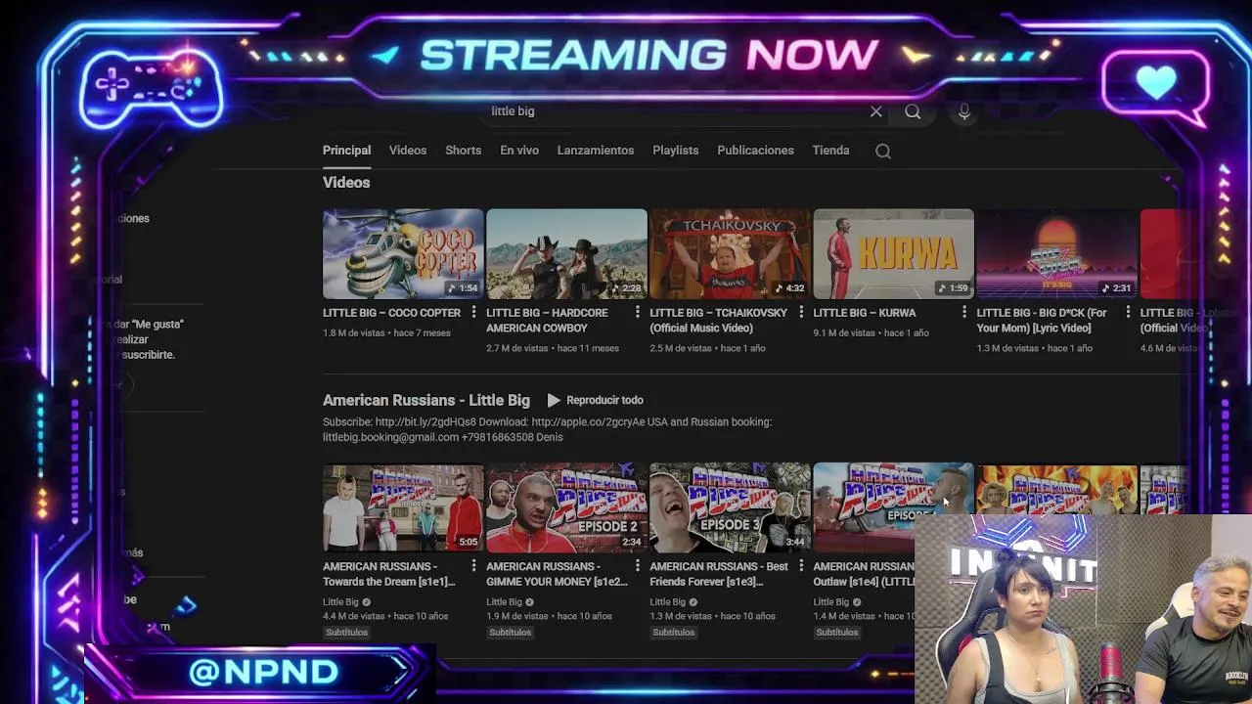1252x704 pixels.
Task: Open the bit.ly link in the playlist description
Action: pos(425,422)
